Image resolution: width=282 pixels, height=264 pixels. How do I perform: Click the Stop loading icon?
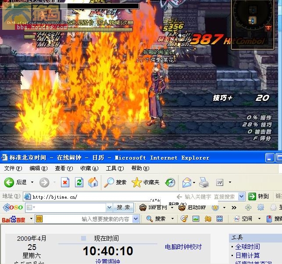pyautogui.click(x=65, y=182)
